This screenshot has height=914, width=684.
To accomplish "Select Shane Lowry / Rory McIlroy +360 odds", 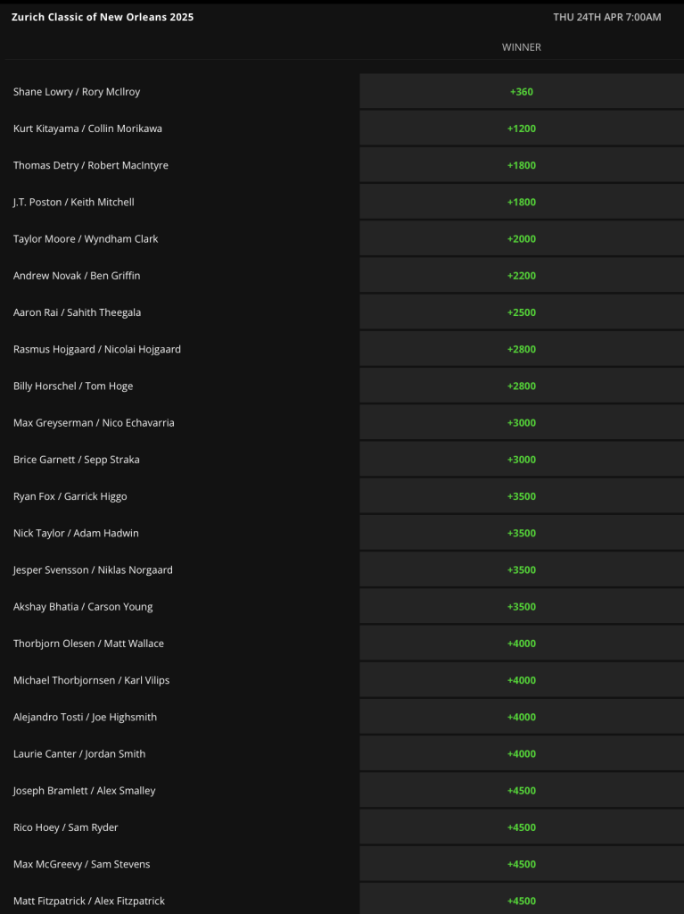I will click(x=522, y=92).
